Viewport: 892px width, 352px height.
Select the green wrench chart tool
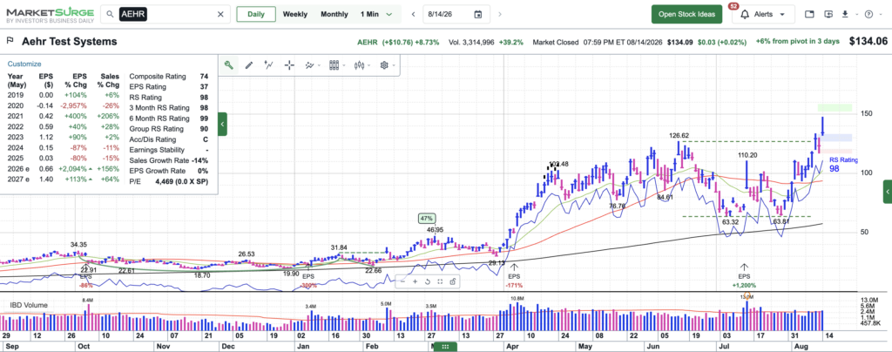228,64
